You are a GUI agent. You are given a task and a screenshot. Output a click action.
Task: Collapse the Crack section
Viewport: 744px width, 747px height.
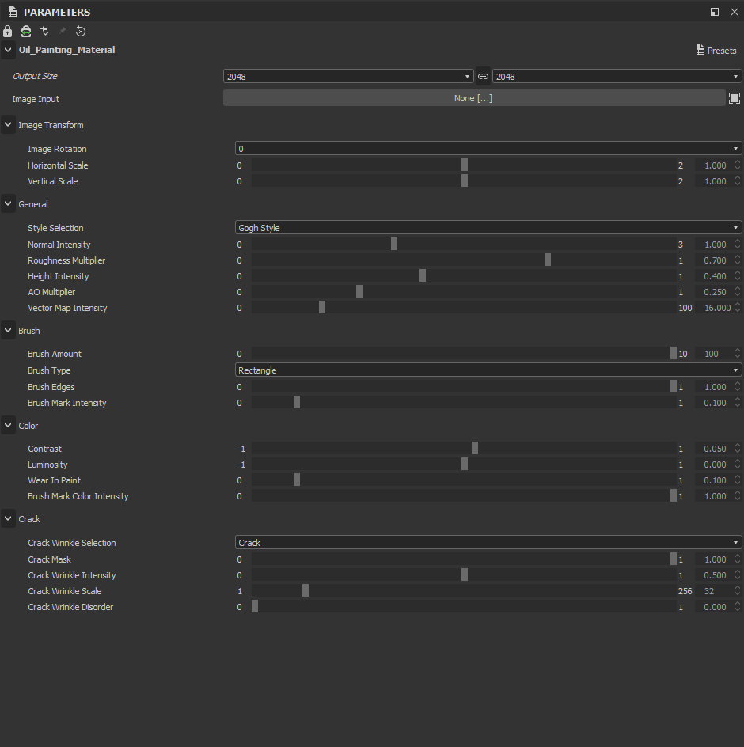point(8,519)
